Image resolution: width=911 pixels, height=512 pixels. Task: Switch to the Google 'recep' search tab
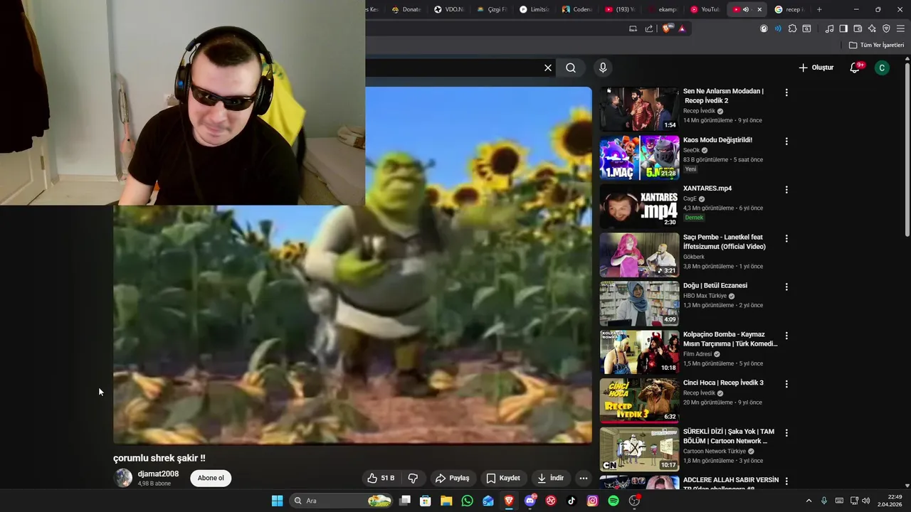[x=789, y=9]
